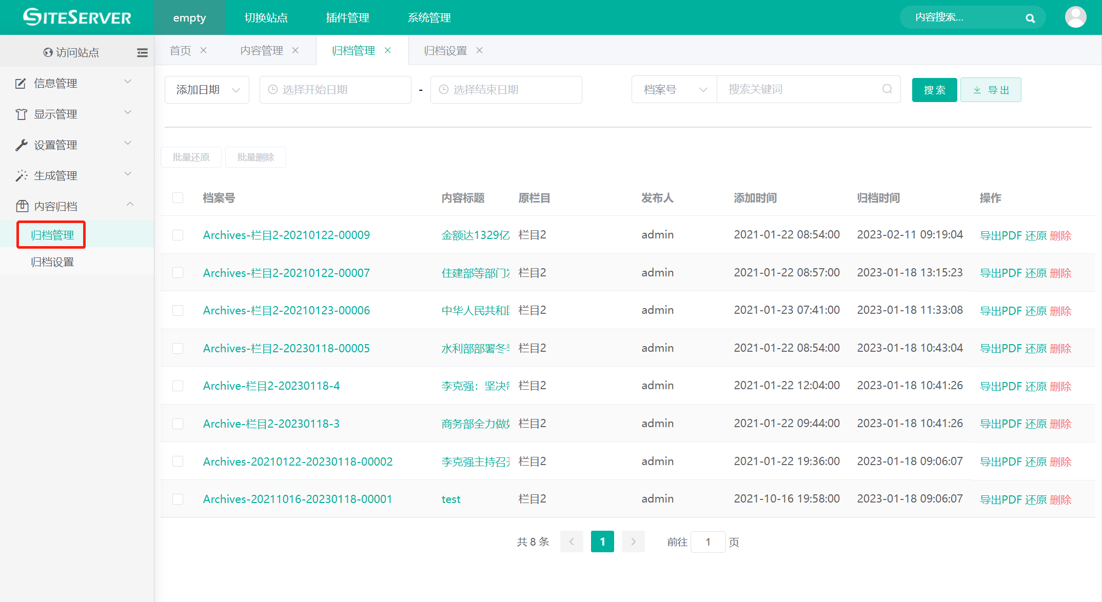
Task: Toggle the select-all header checkbox
Action: click(178, 198)
